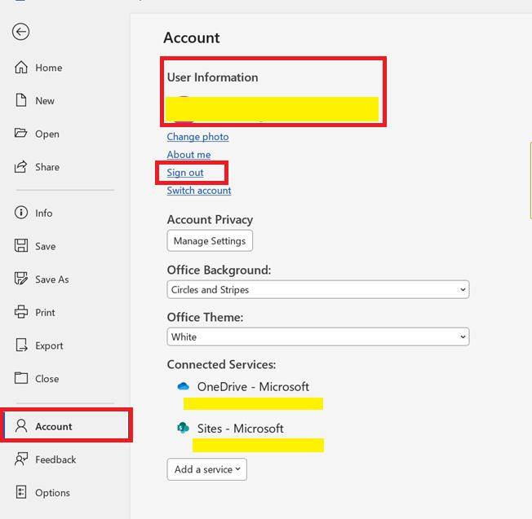Click the OneDrive cloud icon
Viewport: 532px width, 519px height.
184,386
